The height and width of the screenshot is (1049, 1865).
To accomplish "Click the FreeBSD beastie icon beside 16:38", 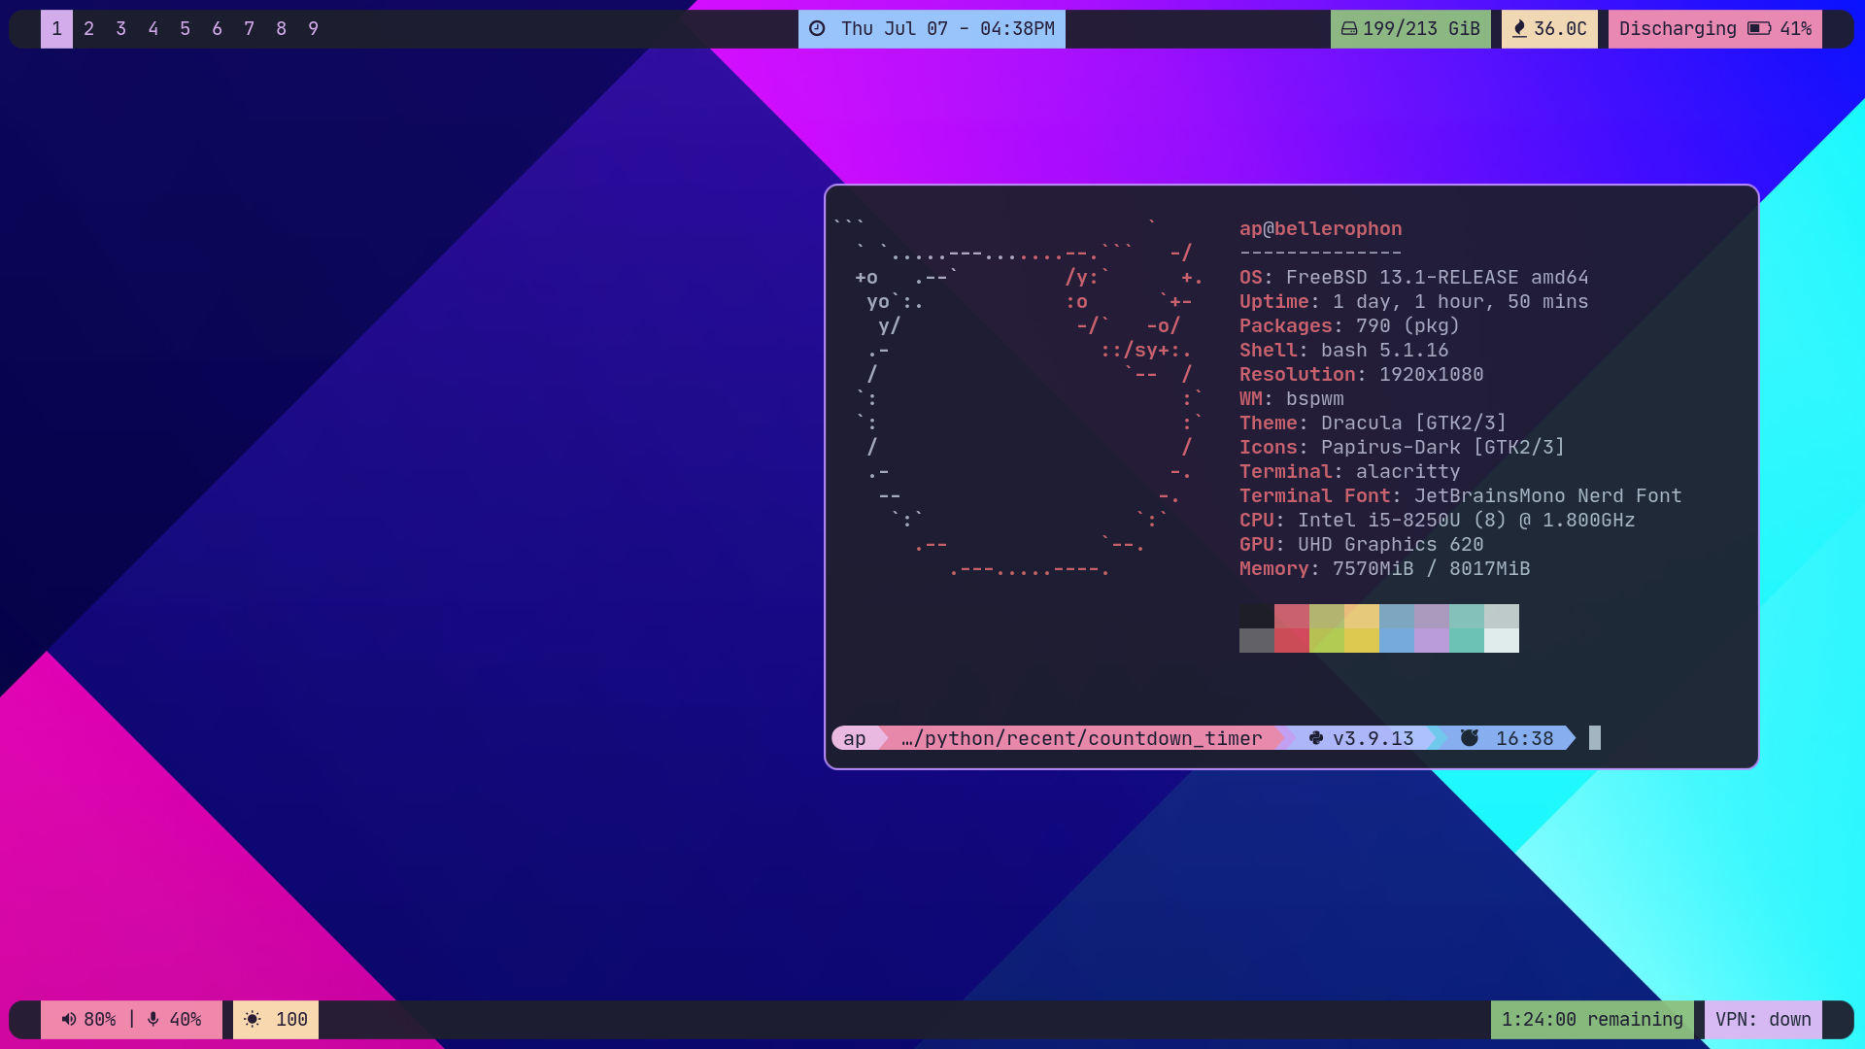I will 1470,738.
